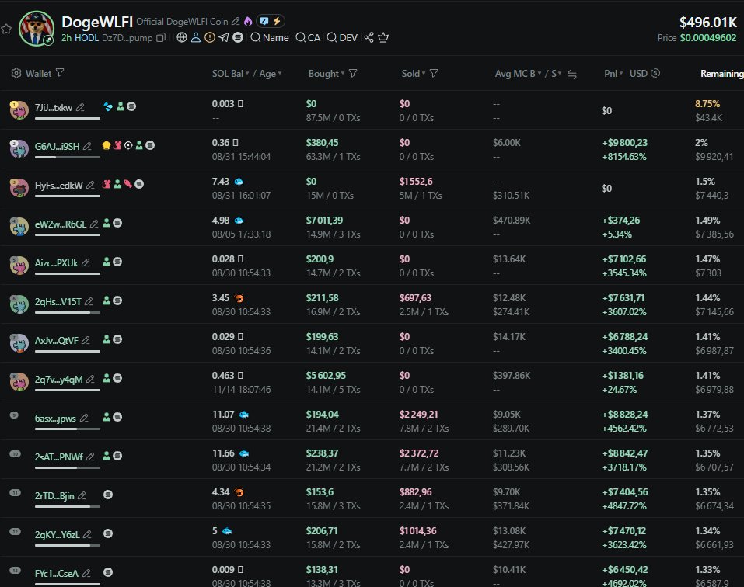Sort by average MC S dropdown
744x587 pixels.
point(557,74)
